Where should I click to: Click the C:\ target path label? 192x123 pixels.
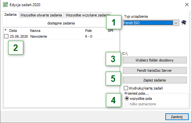point(125,53)
